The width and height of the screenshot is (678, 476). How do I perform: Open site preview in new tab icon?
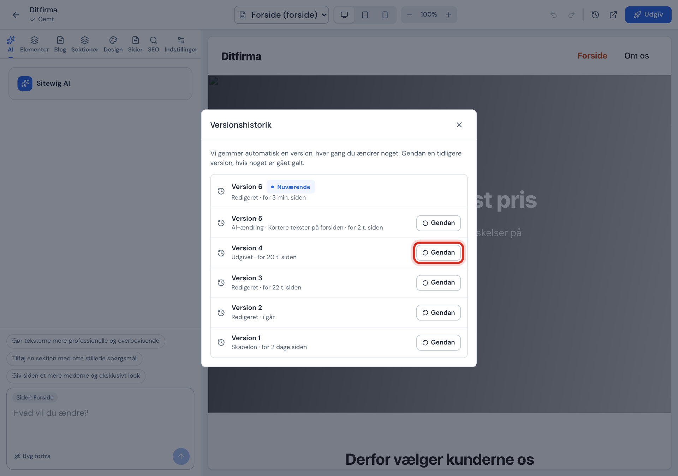613,15
